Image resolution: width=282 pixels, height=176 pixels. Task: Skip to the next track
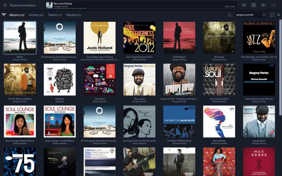(x=264, y=5)
